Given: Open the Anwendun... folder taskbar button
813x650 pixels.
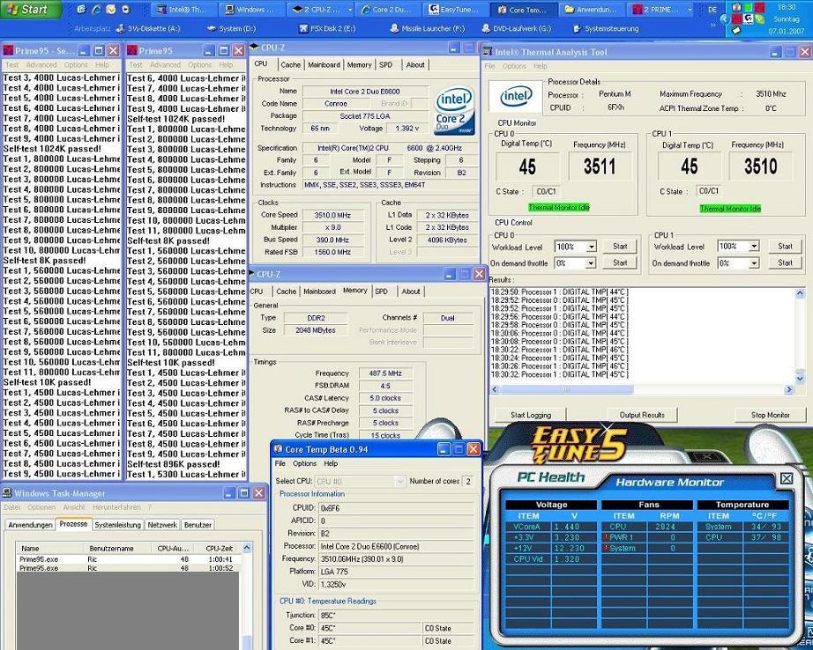Looking at the screenshot, I should point(592,10).
